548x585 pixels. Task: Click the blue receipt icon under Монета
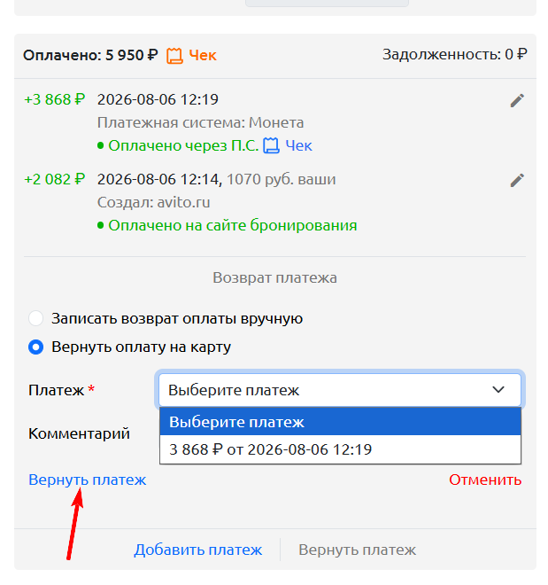click(x=271, y=145)
